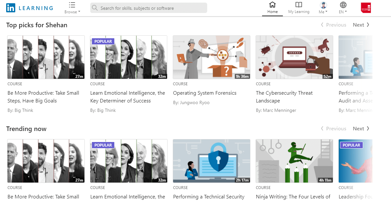Open Learn Emotional Intelligence thumbnail in Trending now
The image size is (391, 202).
tap(129, 161)
